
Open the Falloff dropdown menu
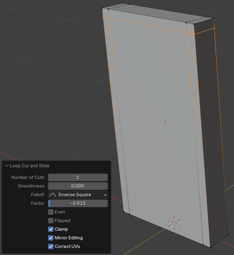[78, 195]
